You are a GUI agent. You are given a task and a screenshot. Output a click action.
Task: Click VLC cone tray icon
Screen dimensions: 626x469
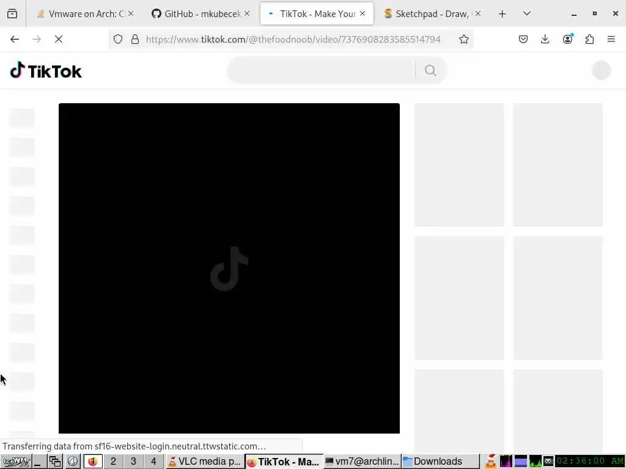(491, 462)
